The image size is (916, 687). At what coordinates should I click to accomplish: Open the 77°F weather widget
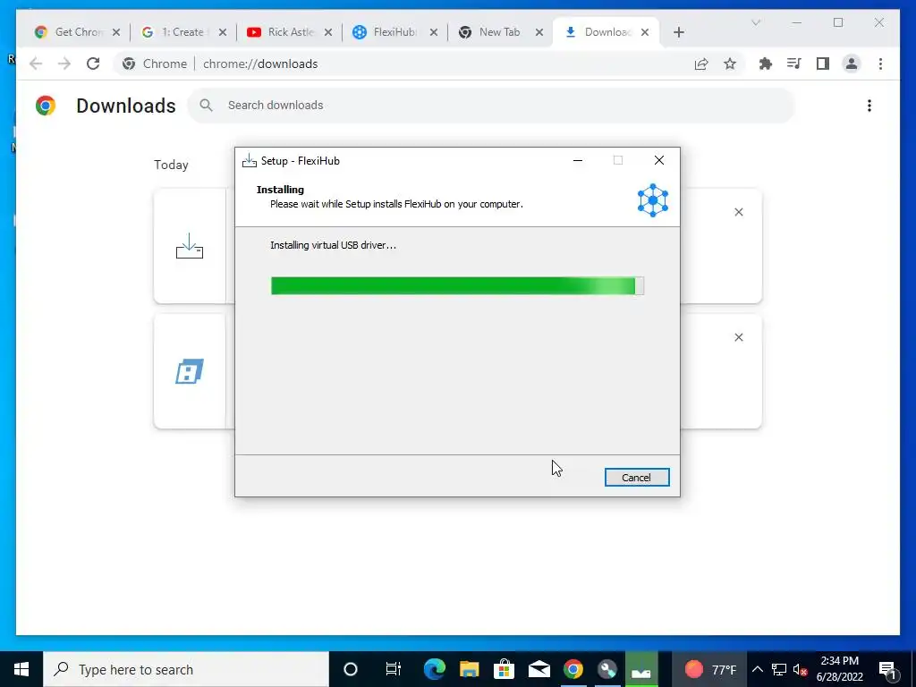tap(710, 669)
